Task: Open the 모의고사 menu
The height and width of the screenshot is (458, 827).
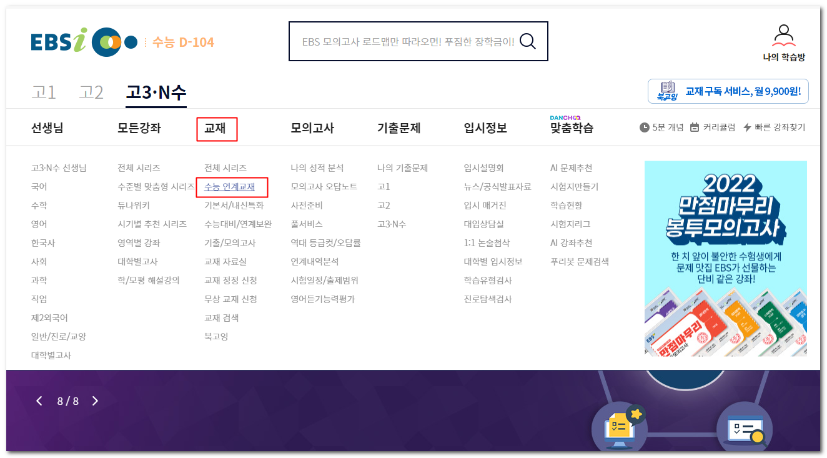Action: pyautogui.click(x=312, y=128)
